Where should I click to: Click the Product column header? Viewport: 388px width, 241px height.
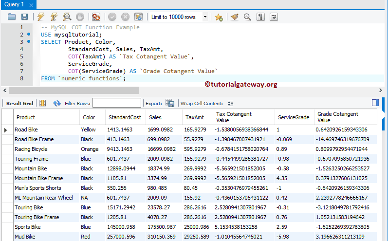pyautogui.click(x=26, y=117)
